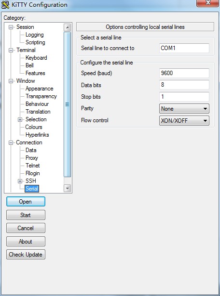Open the Telnet category
The height and width of the screenshot is (296, 220).
tap(33, 166)
